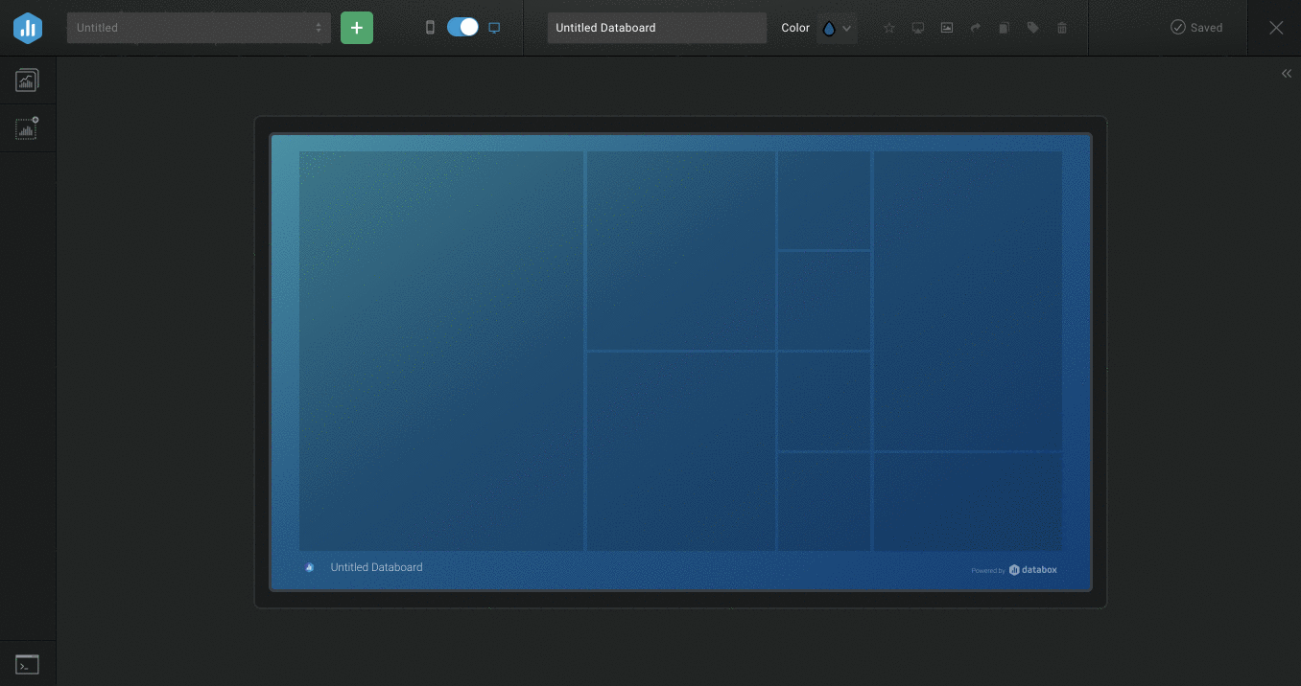The width and height of the screenshot is (1301, 686).
Task: Open the console panel in bottom-left sidebar
Action: pyautogui.click(x=27, y=664)
